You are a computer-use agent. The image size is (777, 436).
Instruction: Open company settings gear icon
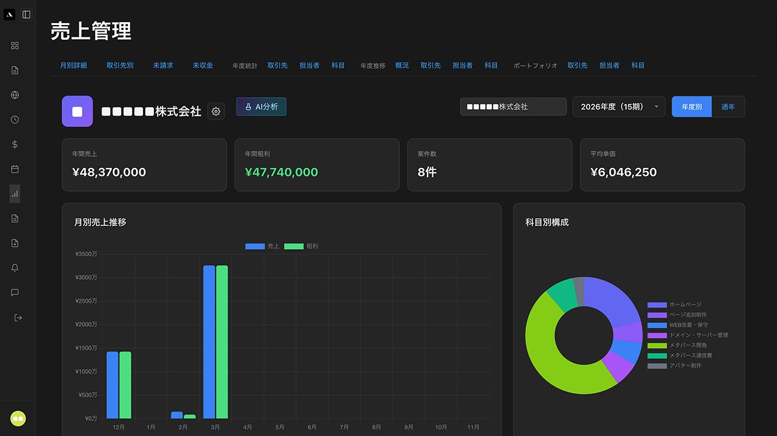pyautogui.click(x=216, y=112)
